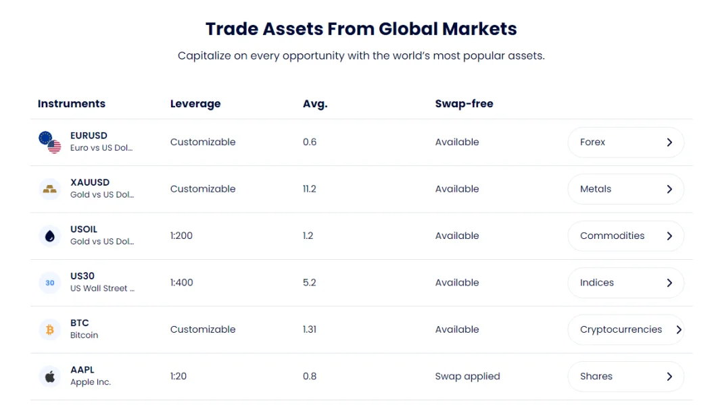Open the Forex category button
The image size is (716, 405).
(x=625, y=142)
